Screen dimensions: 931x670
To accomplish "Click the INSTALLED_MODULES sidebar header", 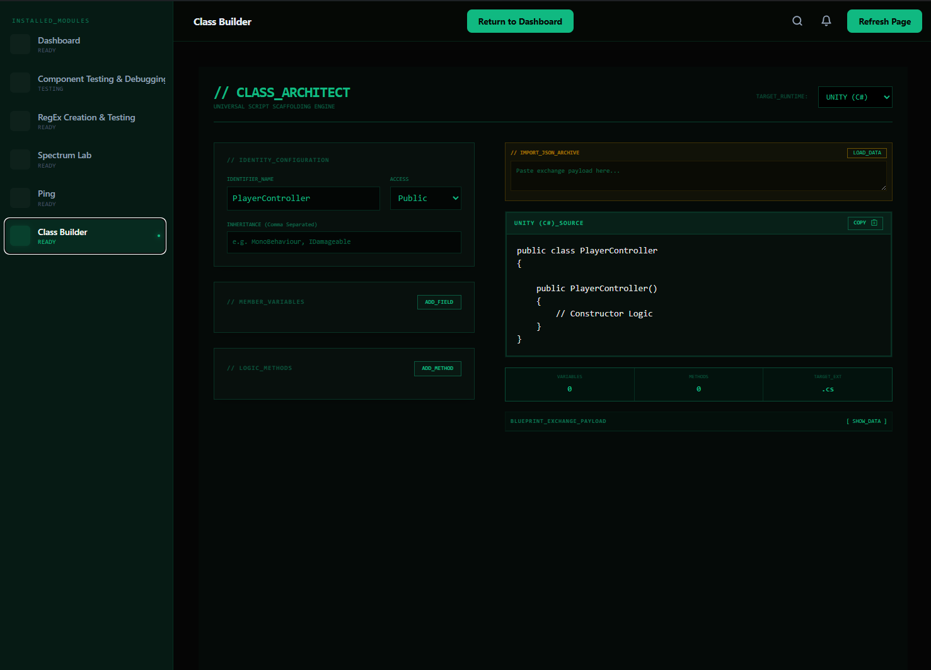I will tap(50, 21).
